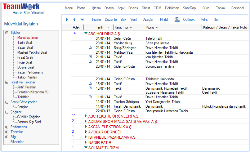Open the Posta menu

tap(81, 8)
